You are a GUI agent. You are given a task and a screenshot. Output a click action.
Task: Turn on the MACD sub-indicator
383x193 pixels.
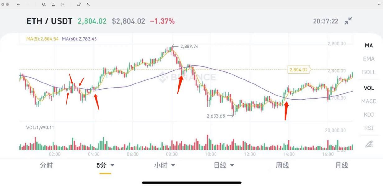tap(369, 101)
